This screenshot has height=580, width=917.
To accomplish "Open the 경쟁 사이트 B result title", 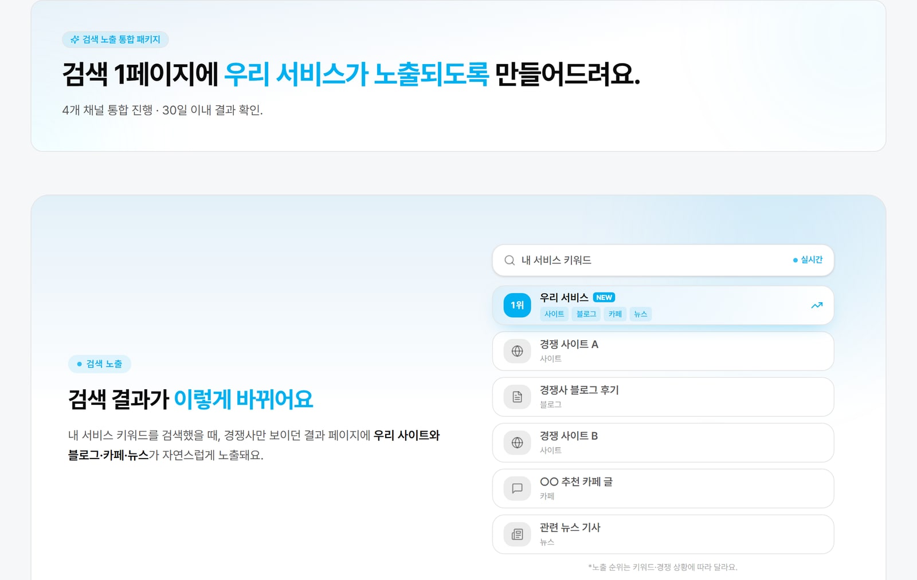I will pos(569,436).
